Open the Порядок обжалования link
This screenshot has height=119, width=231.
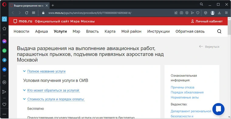click(x=187, y=92)
